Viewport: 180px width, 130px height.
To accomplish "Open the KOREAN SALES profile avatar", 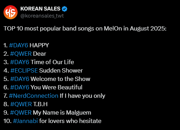I will click(x=11, y=12).
